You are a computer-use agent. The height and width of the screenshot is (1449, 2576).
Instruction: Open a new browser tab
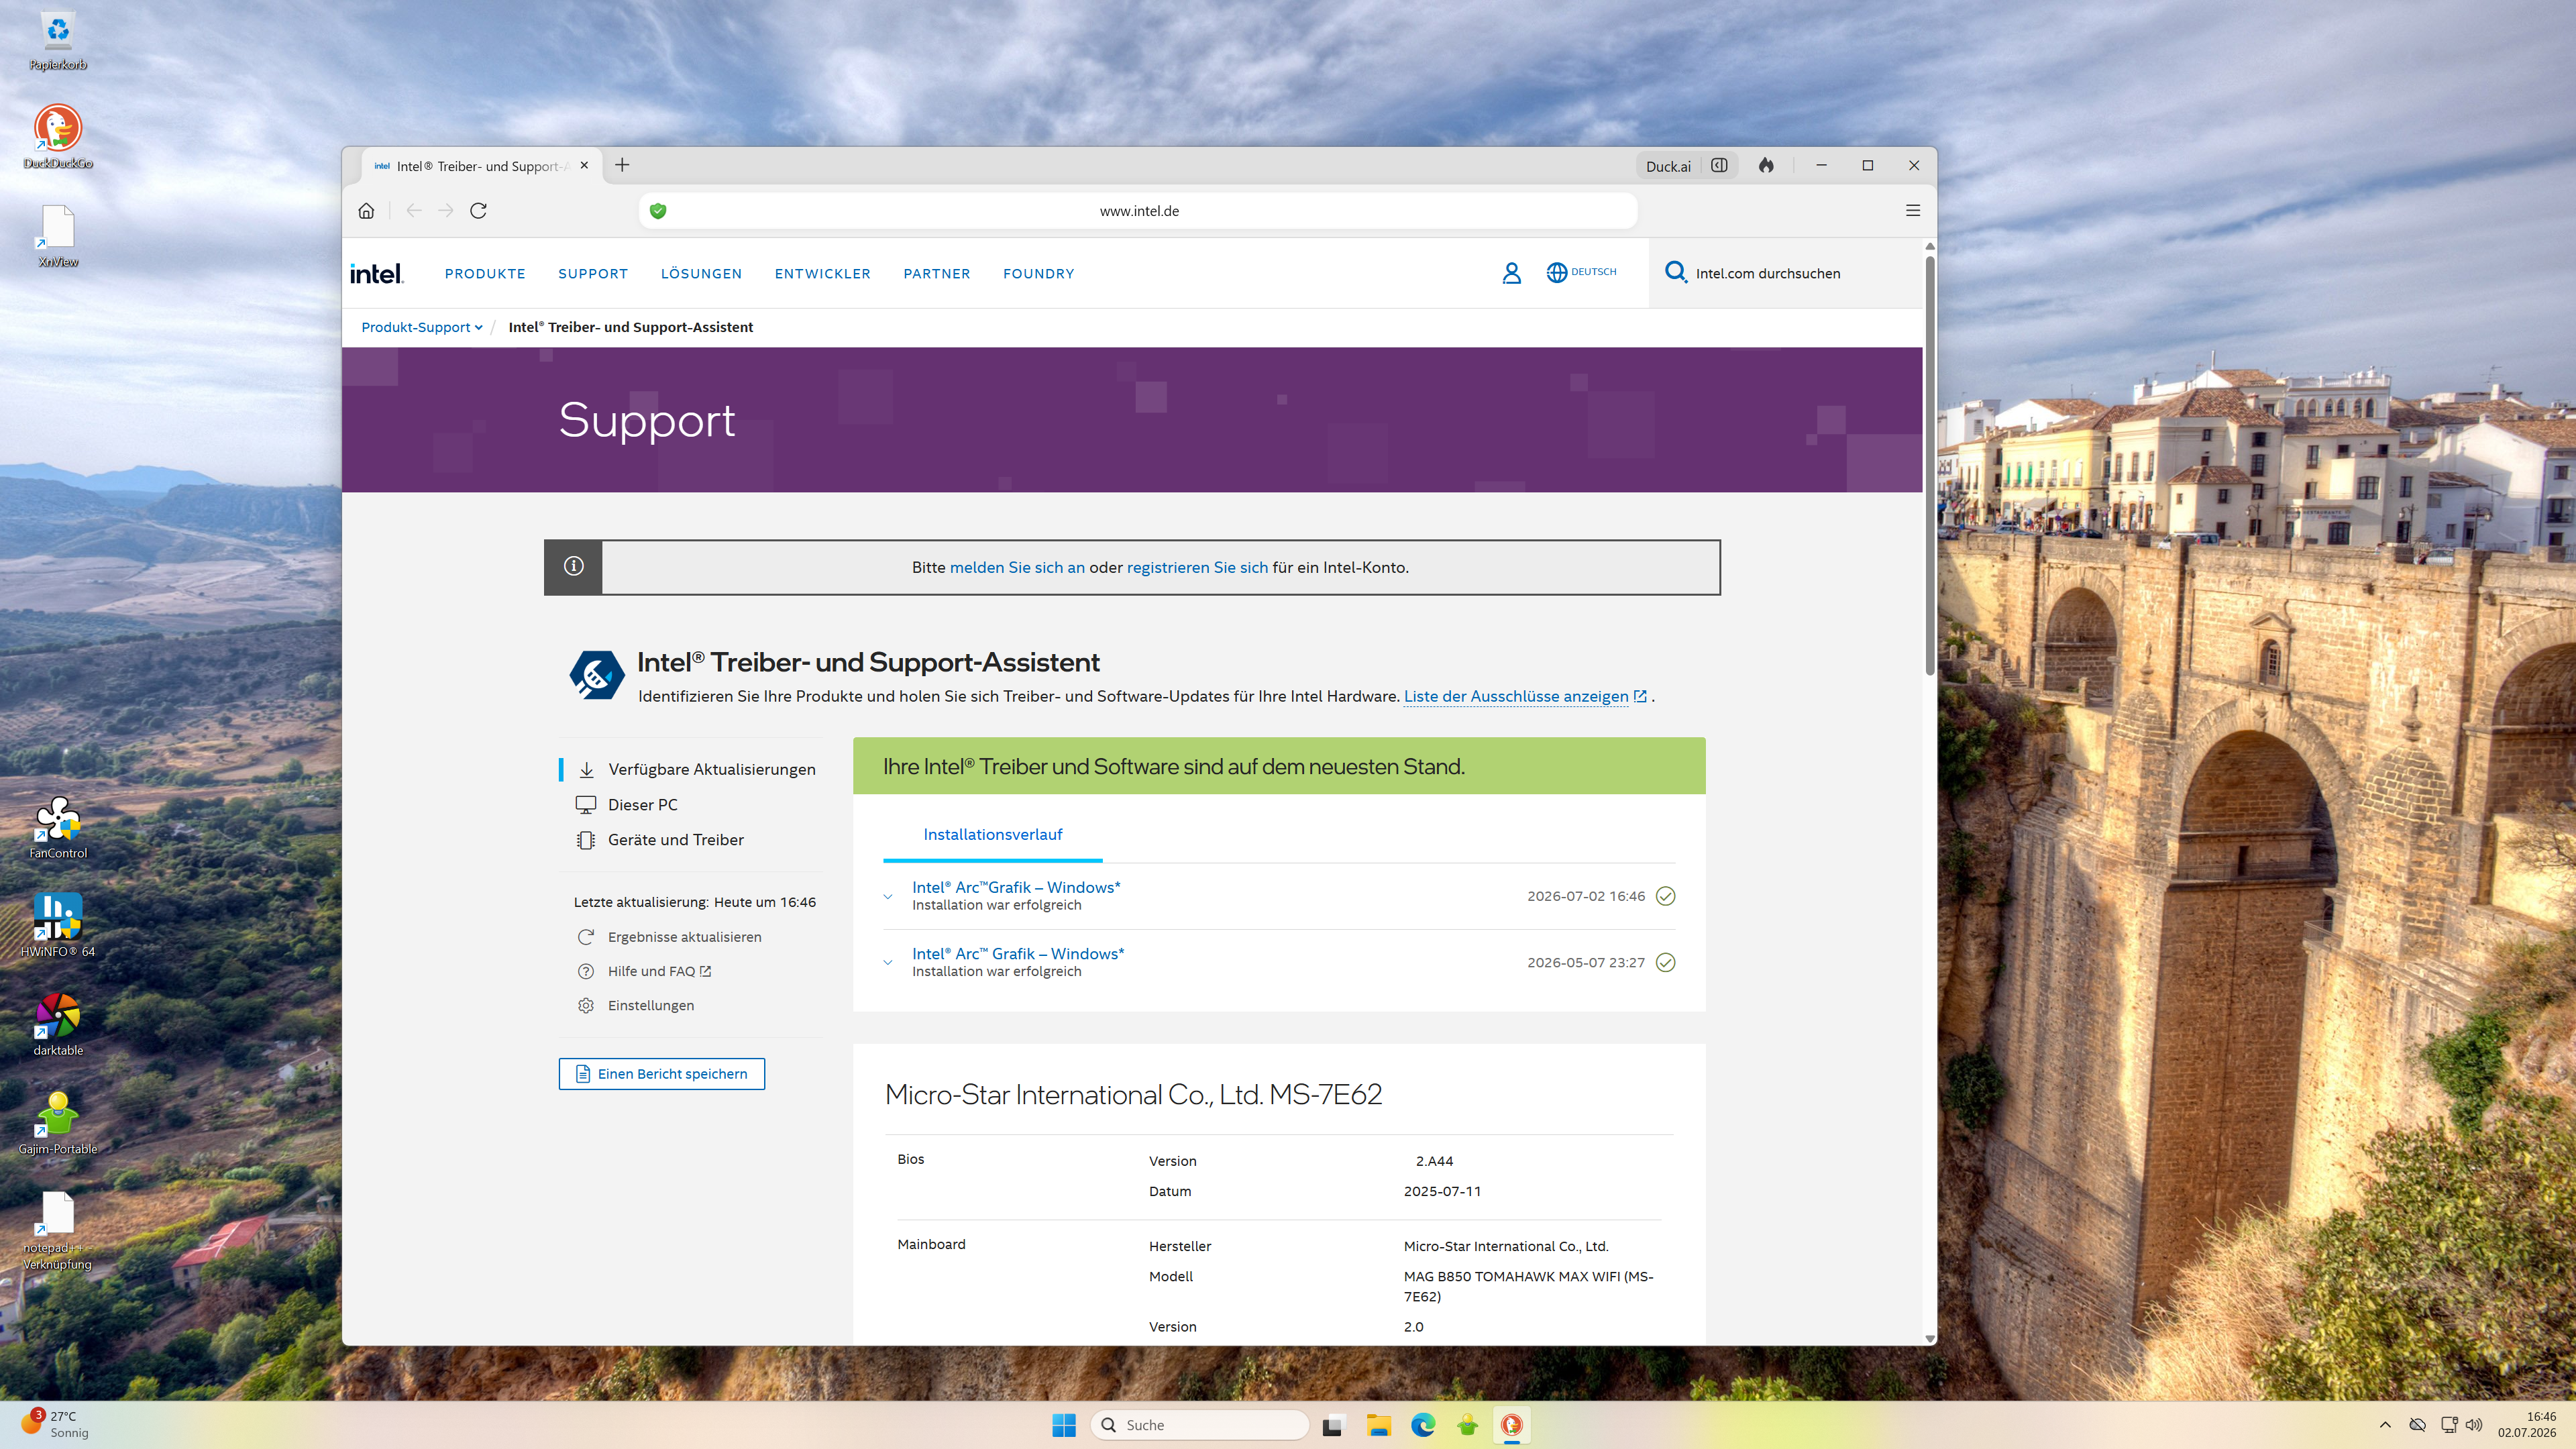coord(622,165)
